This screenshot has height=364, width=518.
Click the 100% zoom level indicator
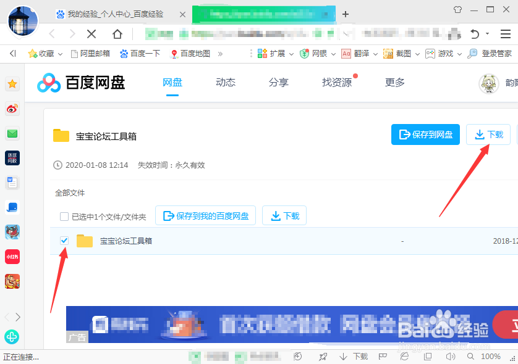click(x=491, y=357)
